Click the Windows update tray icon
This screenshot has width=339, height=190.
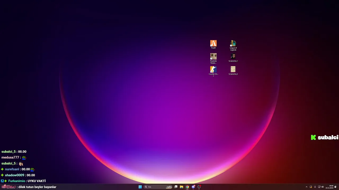[x=311, y=187]
